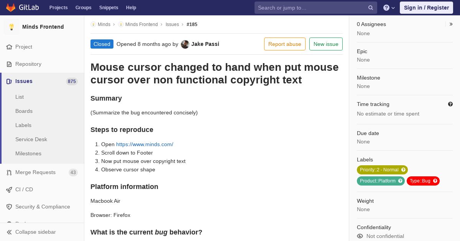Viewport: 460px width, 241px height.
Task: Click the New issue button
Action: 326,44
